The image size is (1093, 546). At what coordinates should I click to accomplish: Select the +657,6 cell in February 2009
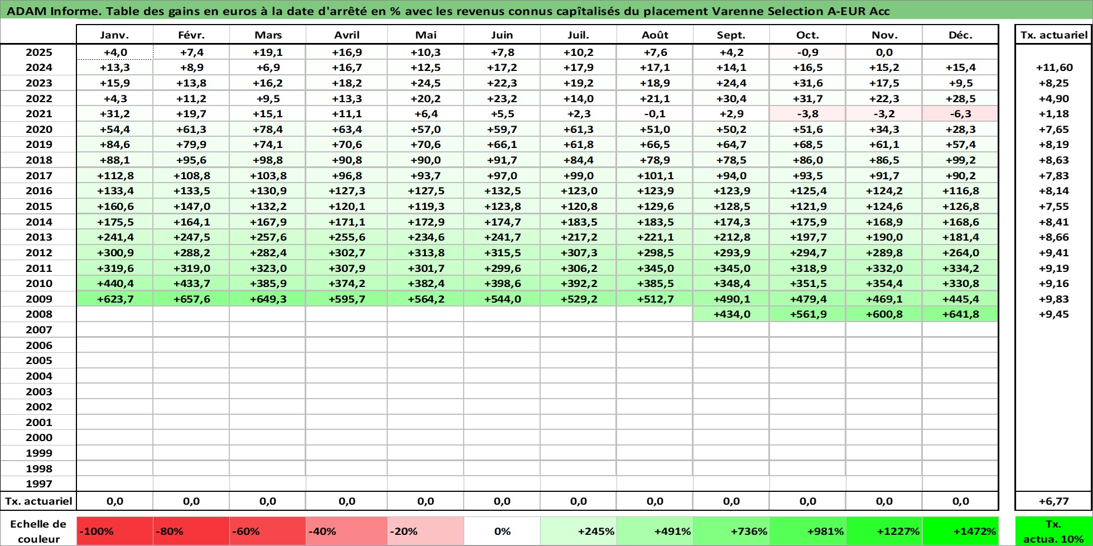pos(191,299)
